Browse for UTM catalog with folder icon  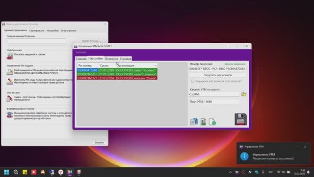[243, 94]
